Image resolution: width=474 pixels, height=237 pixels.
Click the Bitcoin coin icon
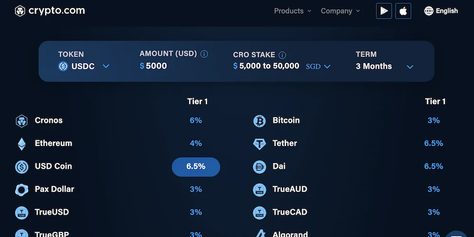coord(259,121)
